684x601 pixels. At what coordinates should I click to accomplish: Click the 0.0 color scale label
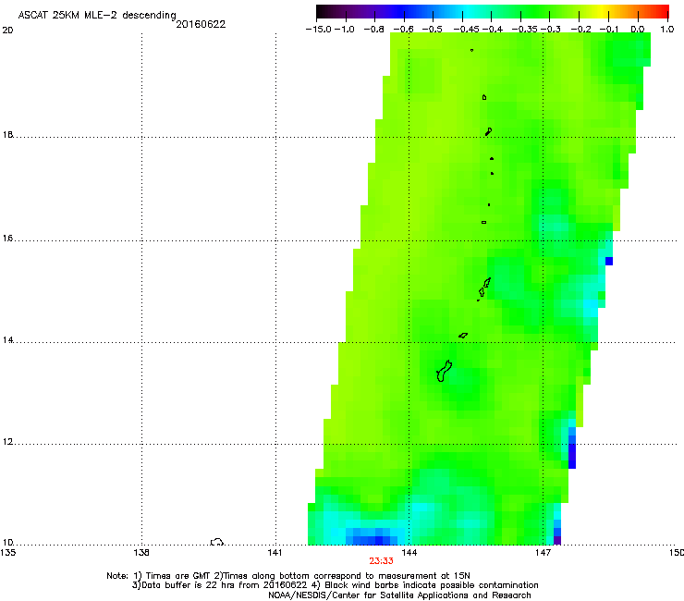(638, 30)
